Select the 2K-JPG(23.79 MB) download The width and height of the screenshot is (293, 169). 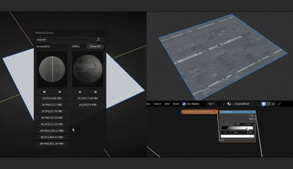[52, 111]
